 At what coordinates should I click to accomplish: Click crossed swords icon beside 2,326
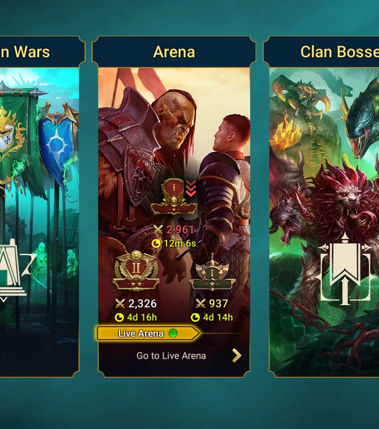[120, 304]
